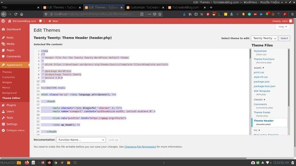This screenshot has height=166, width=296.
Task: Open the Menus submenu item
Action: (6, 88)
